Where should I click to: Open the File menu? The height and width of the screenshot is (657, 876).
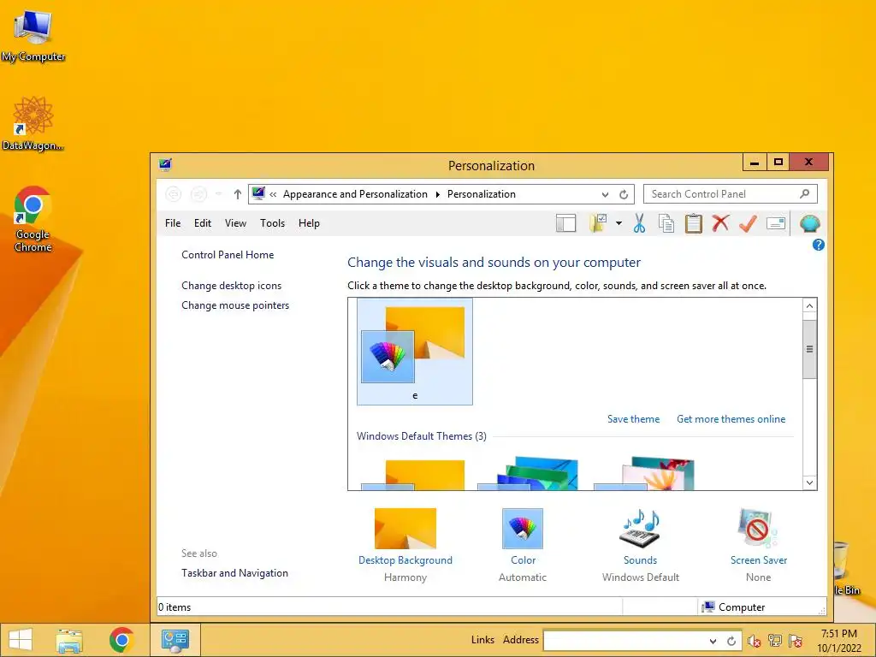tap(173, 223)
